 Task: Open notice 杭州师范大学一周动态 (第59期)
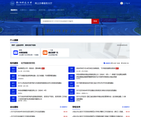tap(30, 68)
